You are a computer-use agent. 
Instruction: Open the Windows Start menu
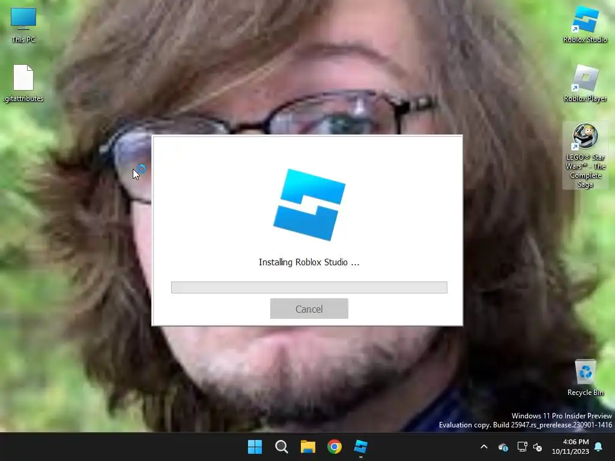(255, 447)
